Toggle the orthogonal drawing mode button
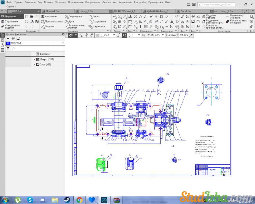The height and width of the screenshot is (204, 255). (x=119, y=35)
